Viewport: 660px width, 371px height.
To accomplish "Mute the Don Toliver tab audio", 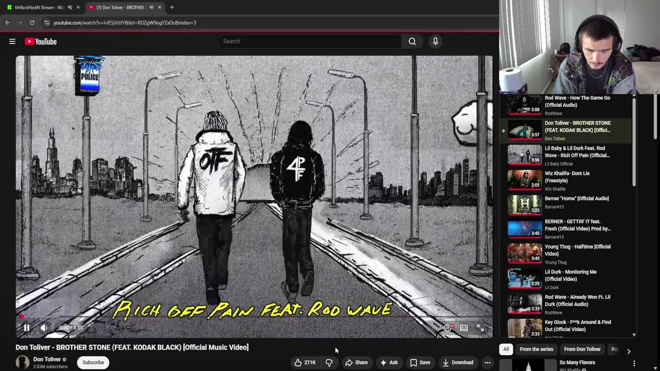I will point(151,7).
